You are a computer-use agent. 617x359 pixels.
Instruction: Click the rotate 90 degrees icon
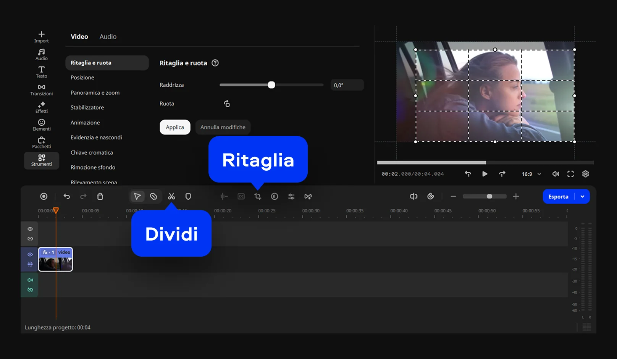click(x=227, y=103)
